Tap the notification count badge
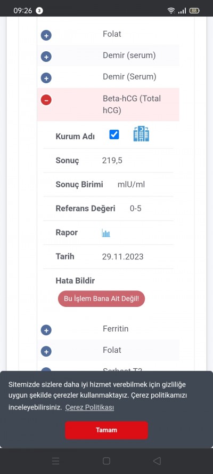The width and height of the screenshot is (213, 474). [x=39, y=11]
